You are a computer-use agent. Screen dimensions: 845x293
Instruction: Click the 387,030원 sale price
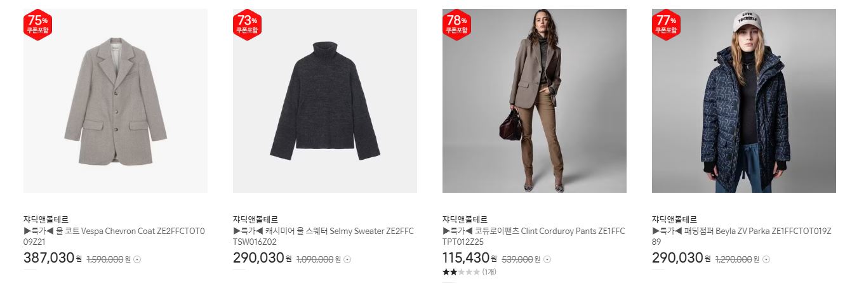coord(53,258)
